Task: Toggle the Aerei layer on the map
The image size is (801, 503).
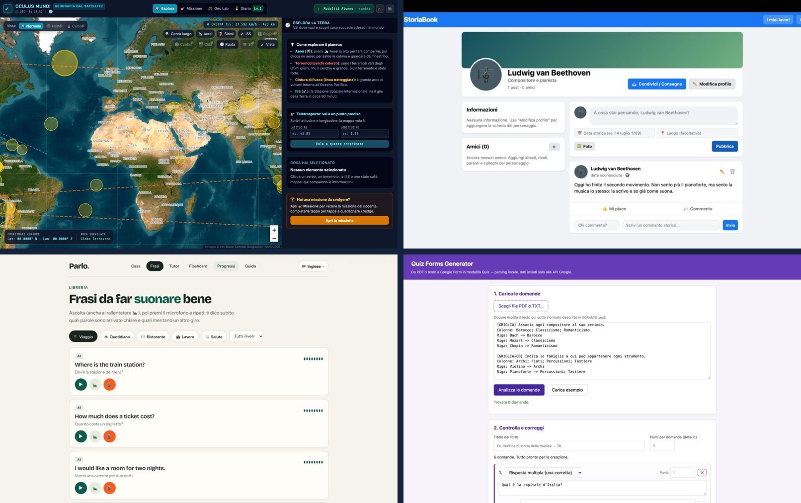Action: point(205,34)
